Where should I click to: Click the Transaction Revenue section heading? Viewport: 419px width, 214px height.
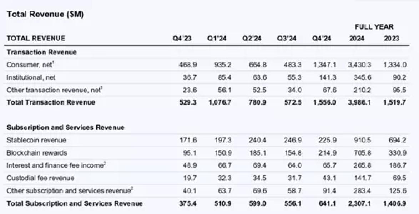click(42, 52)
